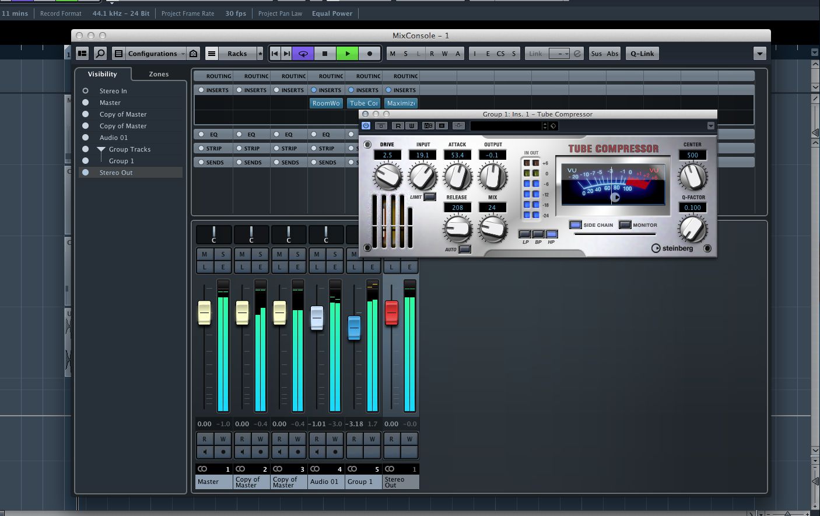Switch to the Visibility tab

point(102,74)
